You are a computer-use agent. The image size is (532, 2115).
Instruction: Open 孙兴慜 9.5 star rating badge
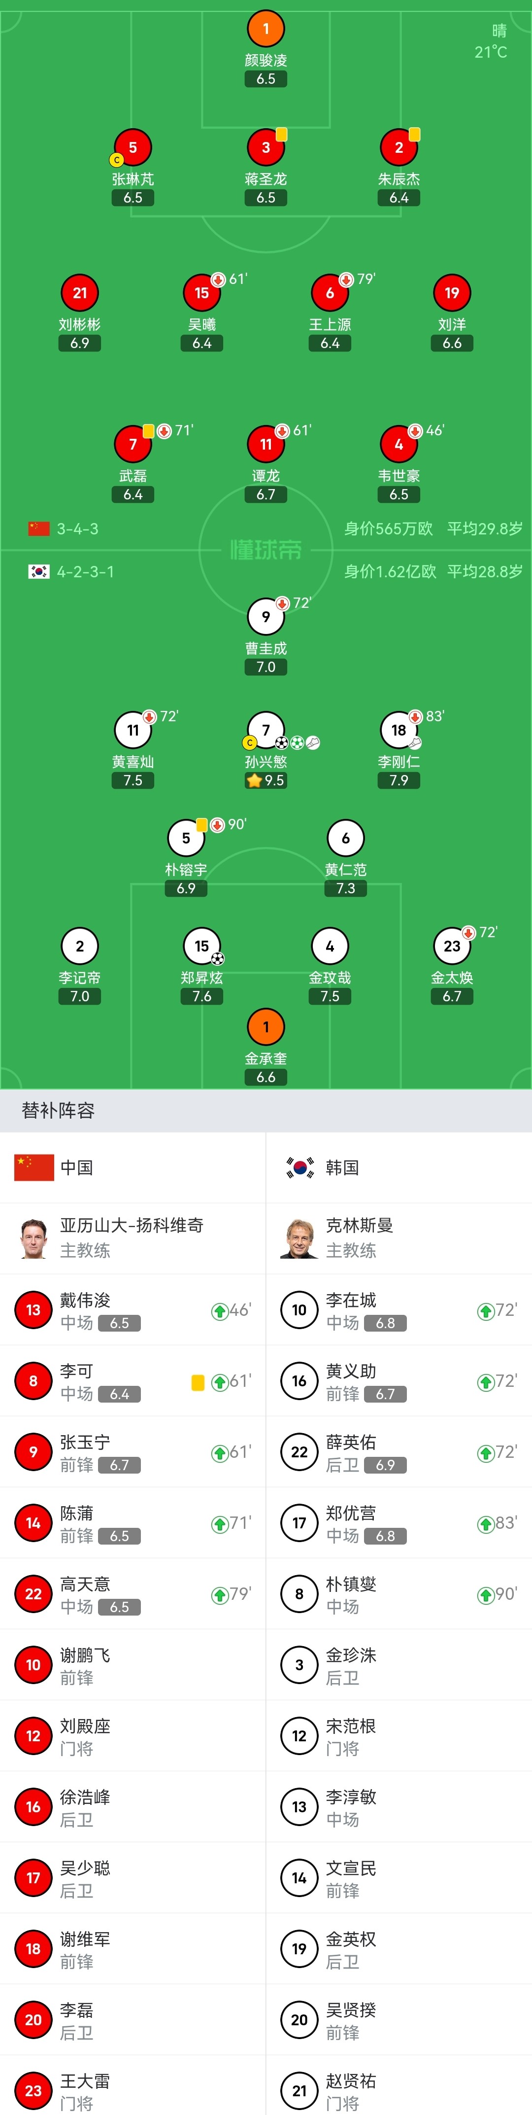pos(266,780)
